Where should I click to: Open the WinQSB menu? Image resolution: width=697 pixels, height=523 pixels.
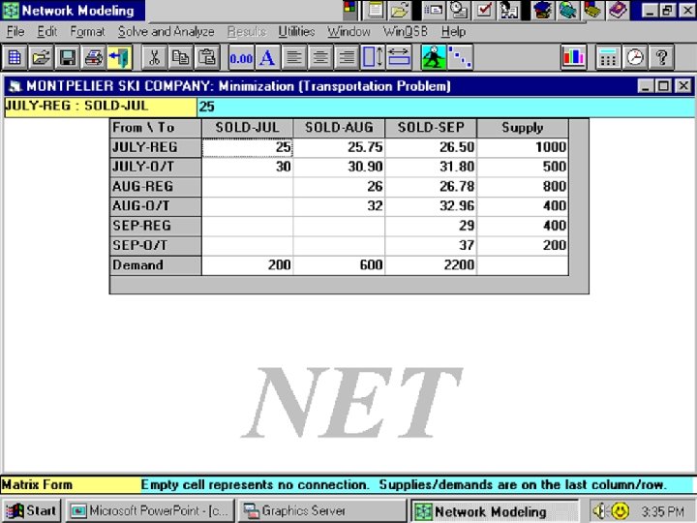point(406,32)
